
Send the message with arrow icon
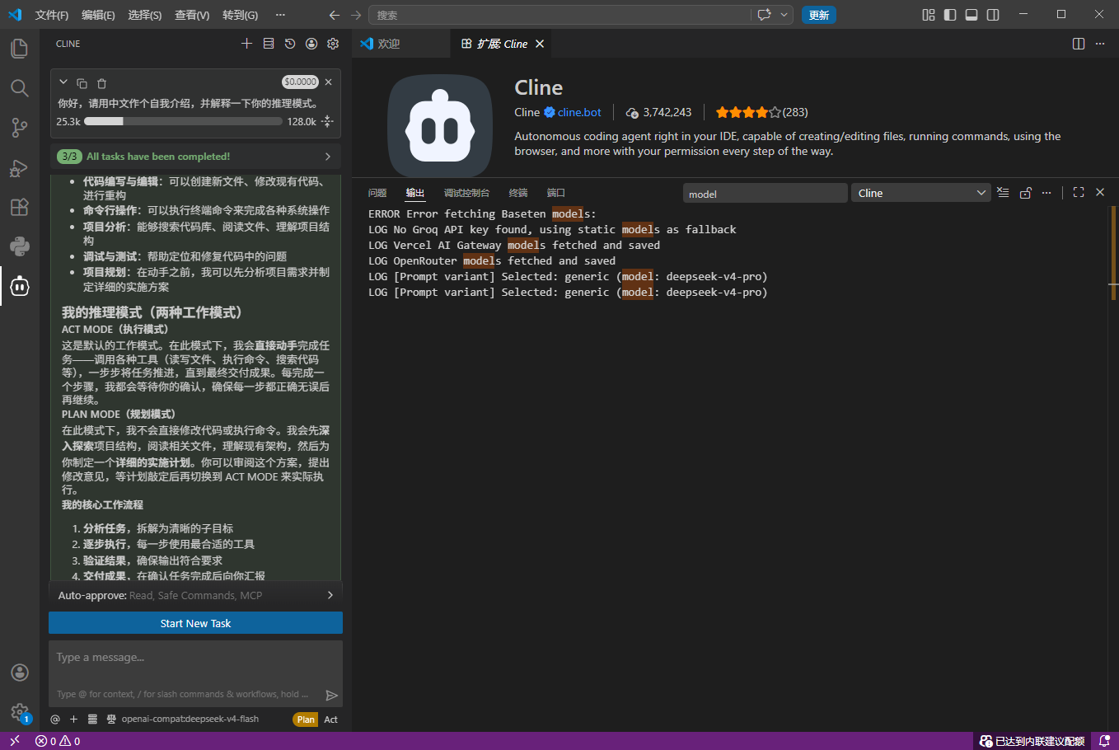[x=331, y=696]
